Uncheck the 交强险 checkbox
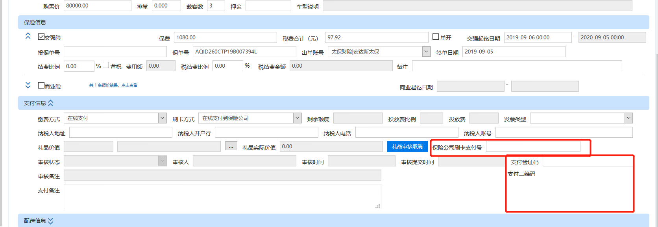The width and height of the screenshot is (658, 227). point(41,37)
